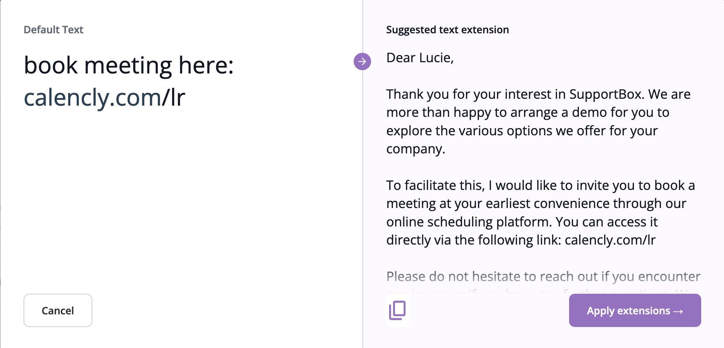
Task: Click the line beginning "explore the various options"
Action: pos(522,131)
